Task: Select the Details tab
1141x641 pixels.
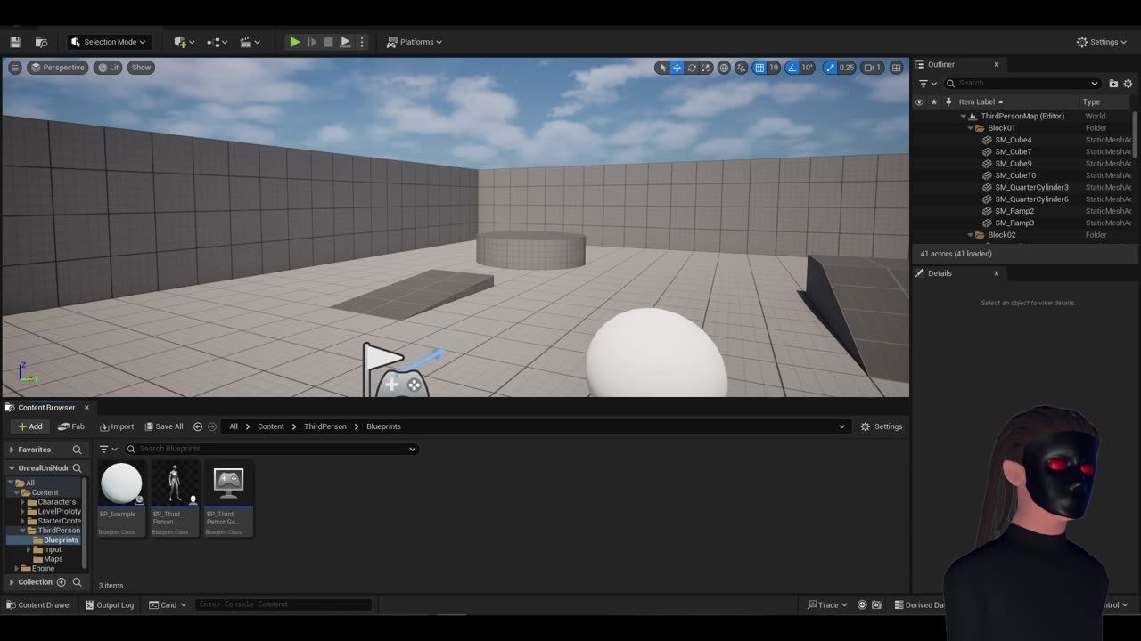Action: pyautogui.click(x=940, y=273)
